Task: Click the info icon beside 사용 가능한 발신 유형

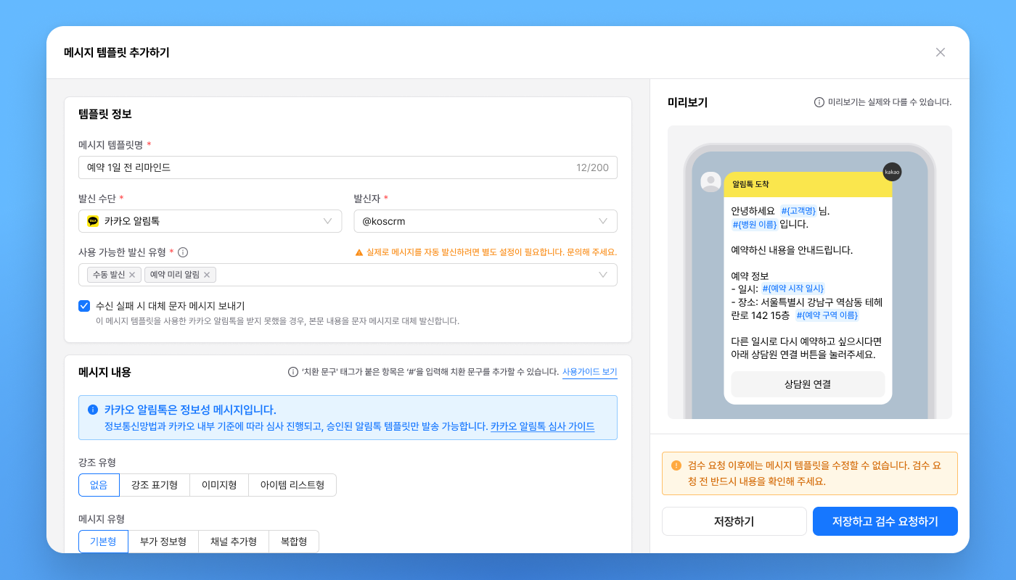Action: [183, 252]
